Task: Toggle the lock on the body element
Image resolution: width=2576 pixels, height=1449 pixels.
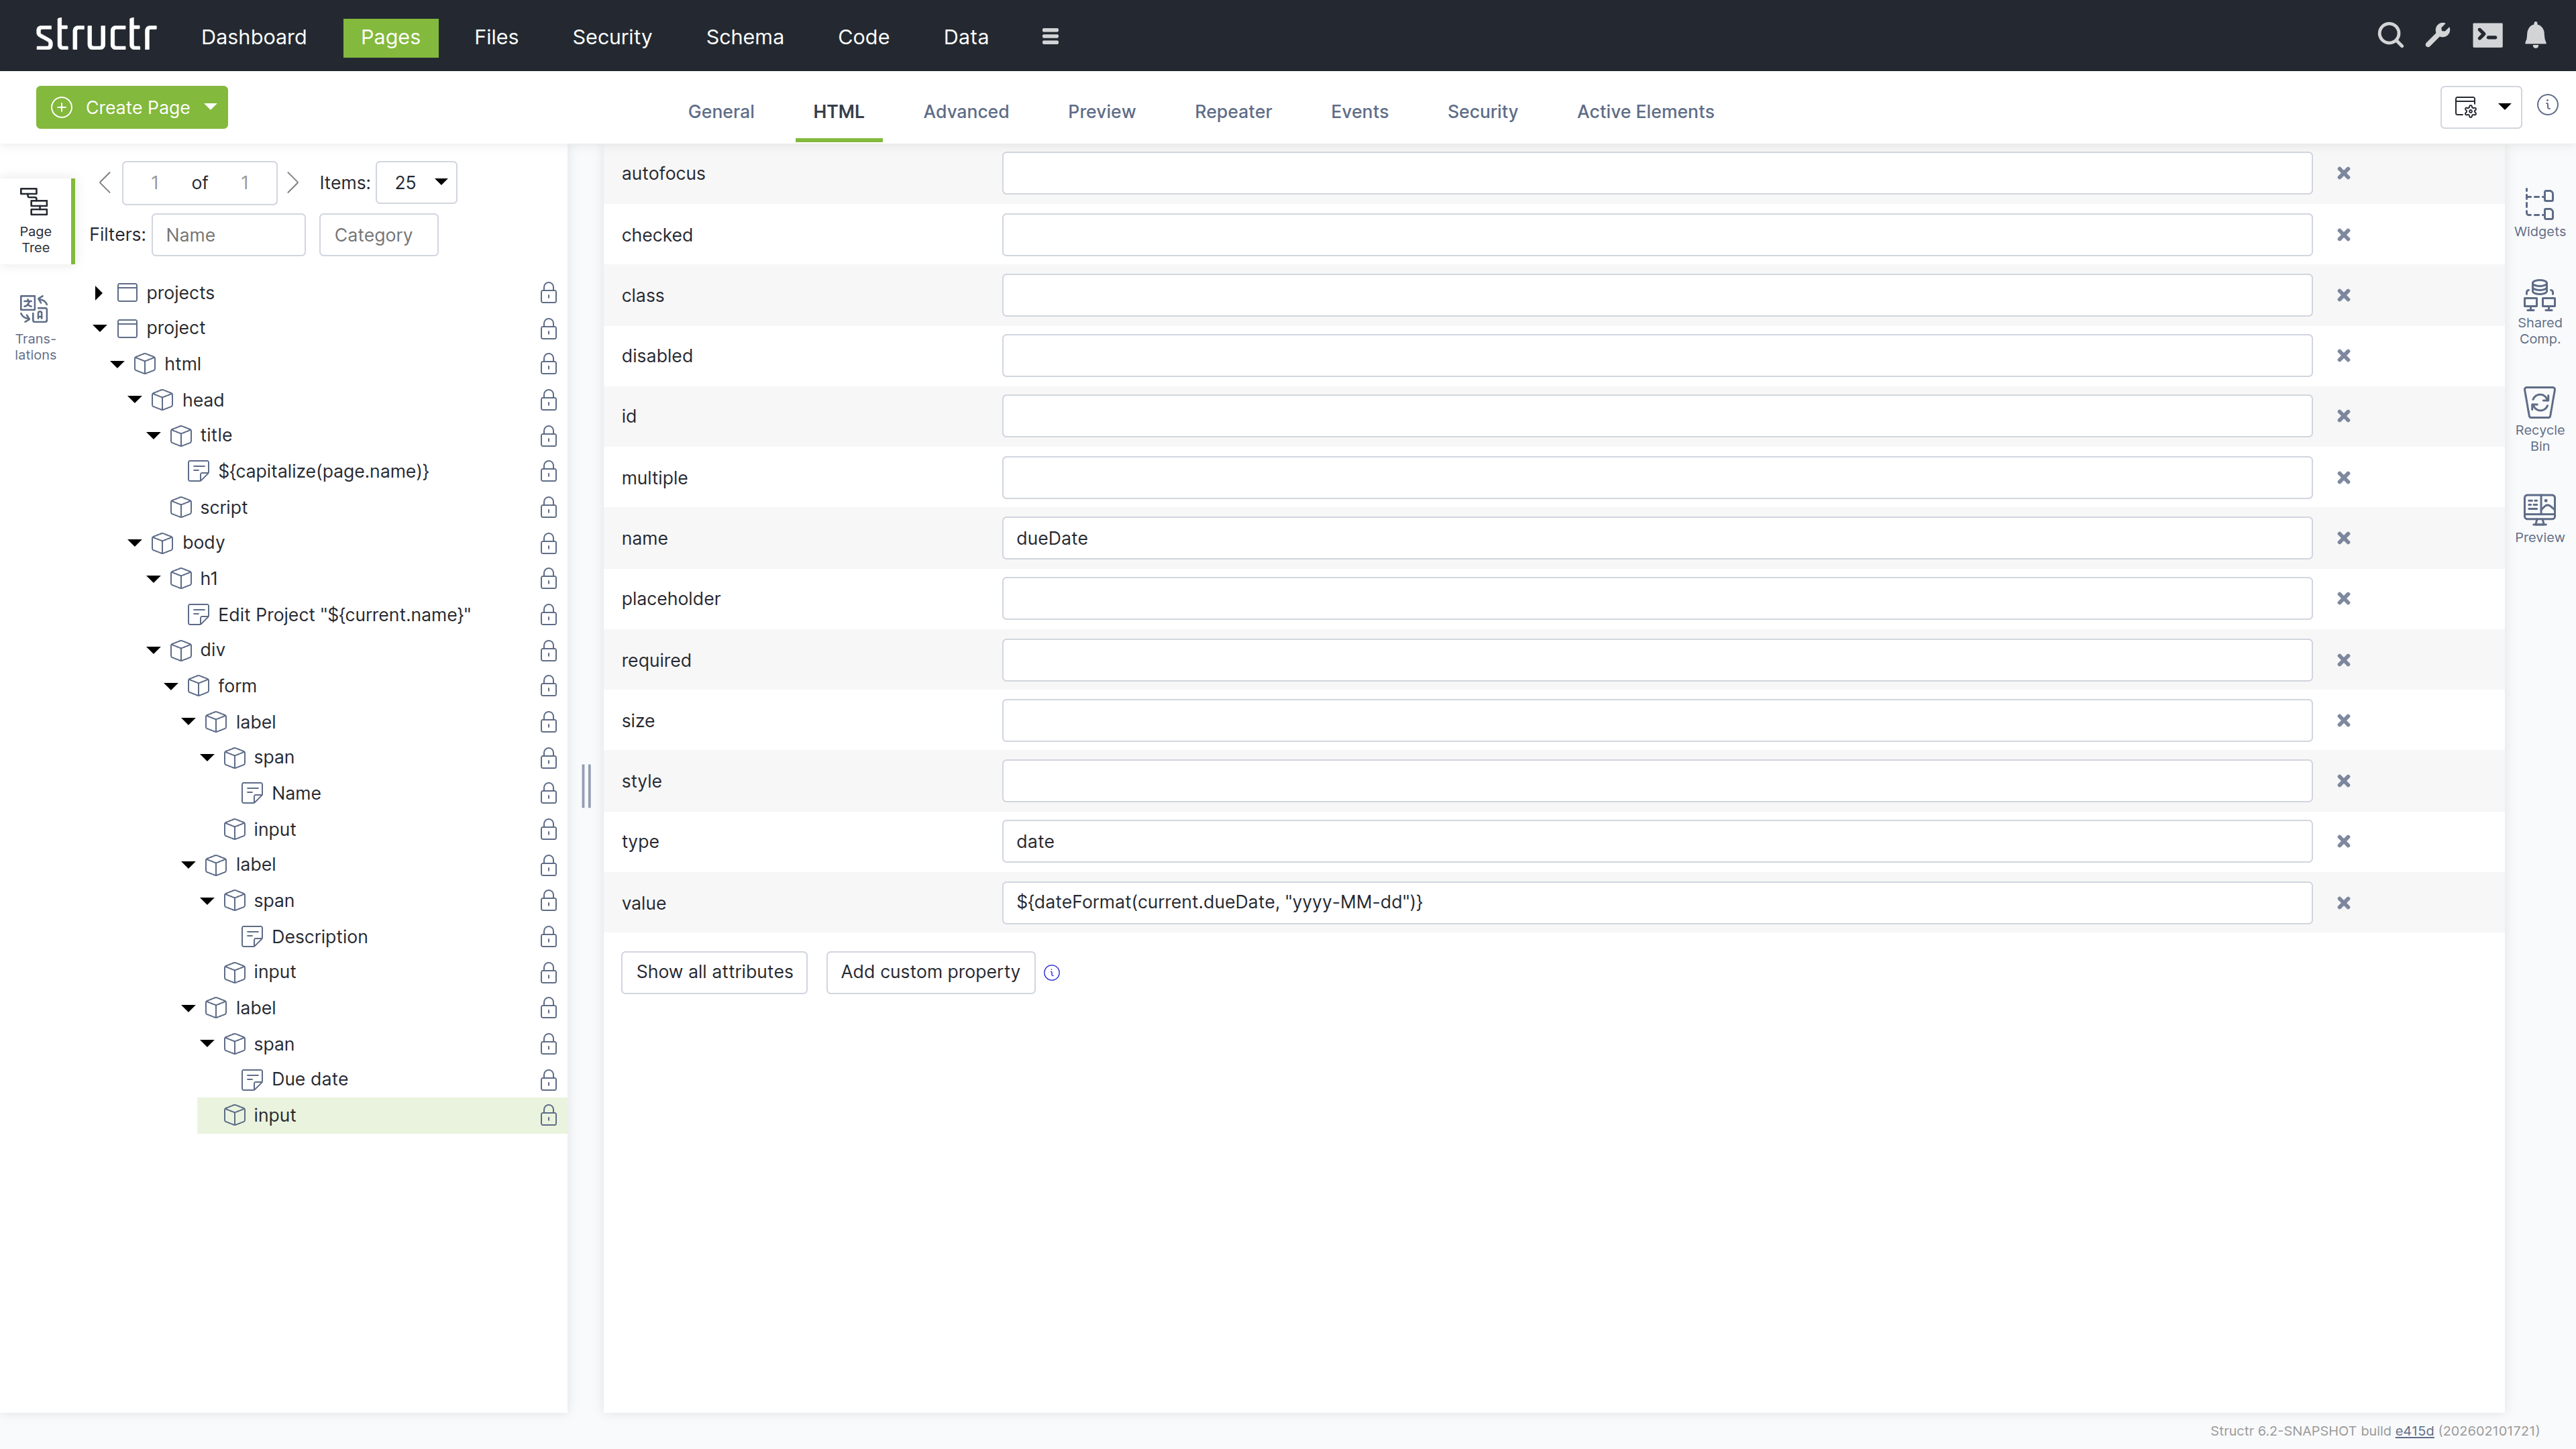Action: pyautogui.click(x=548, y=544)
